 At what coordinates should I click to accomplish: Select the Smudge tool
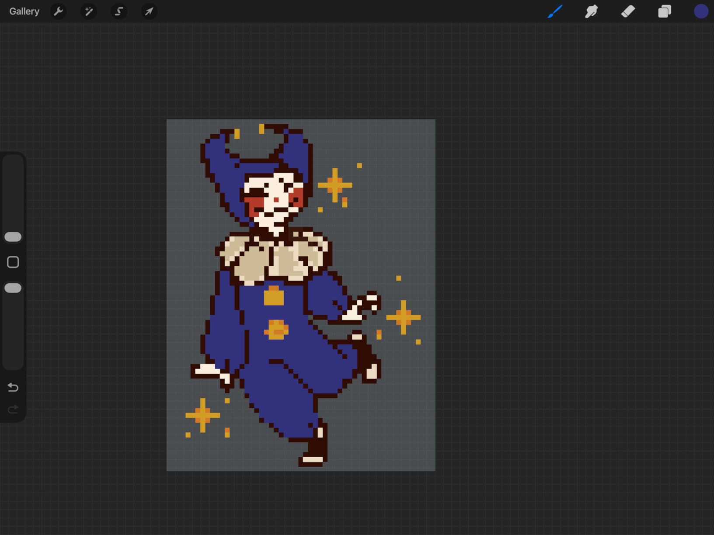click(591, 11)
